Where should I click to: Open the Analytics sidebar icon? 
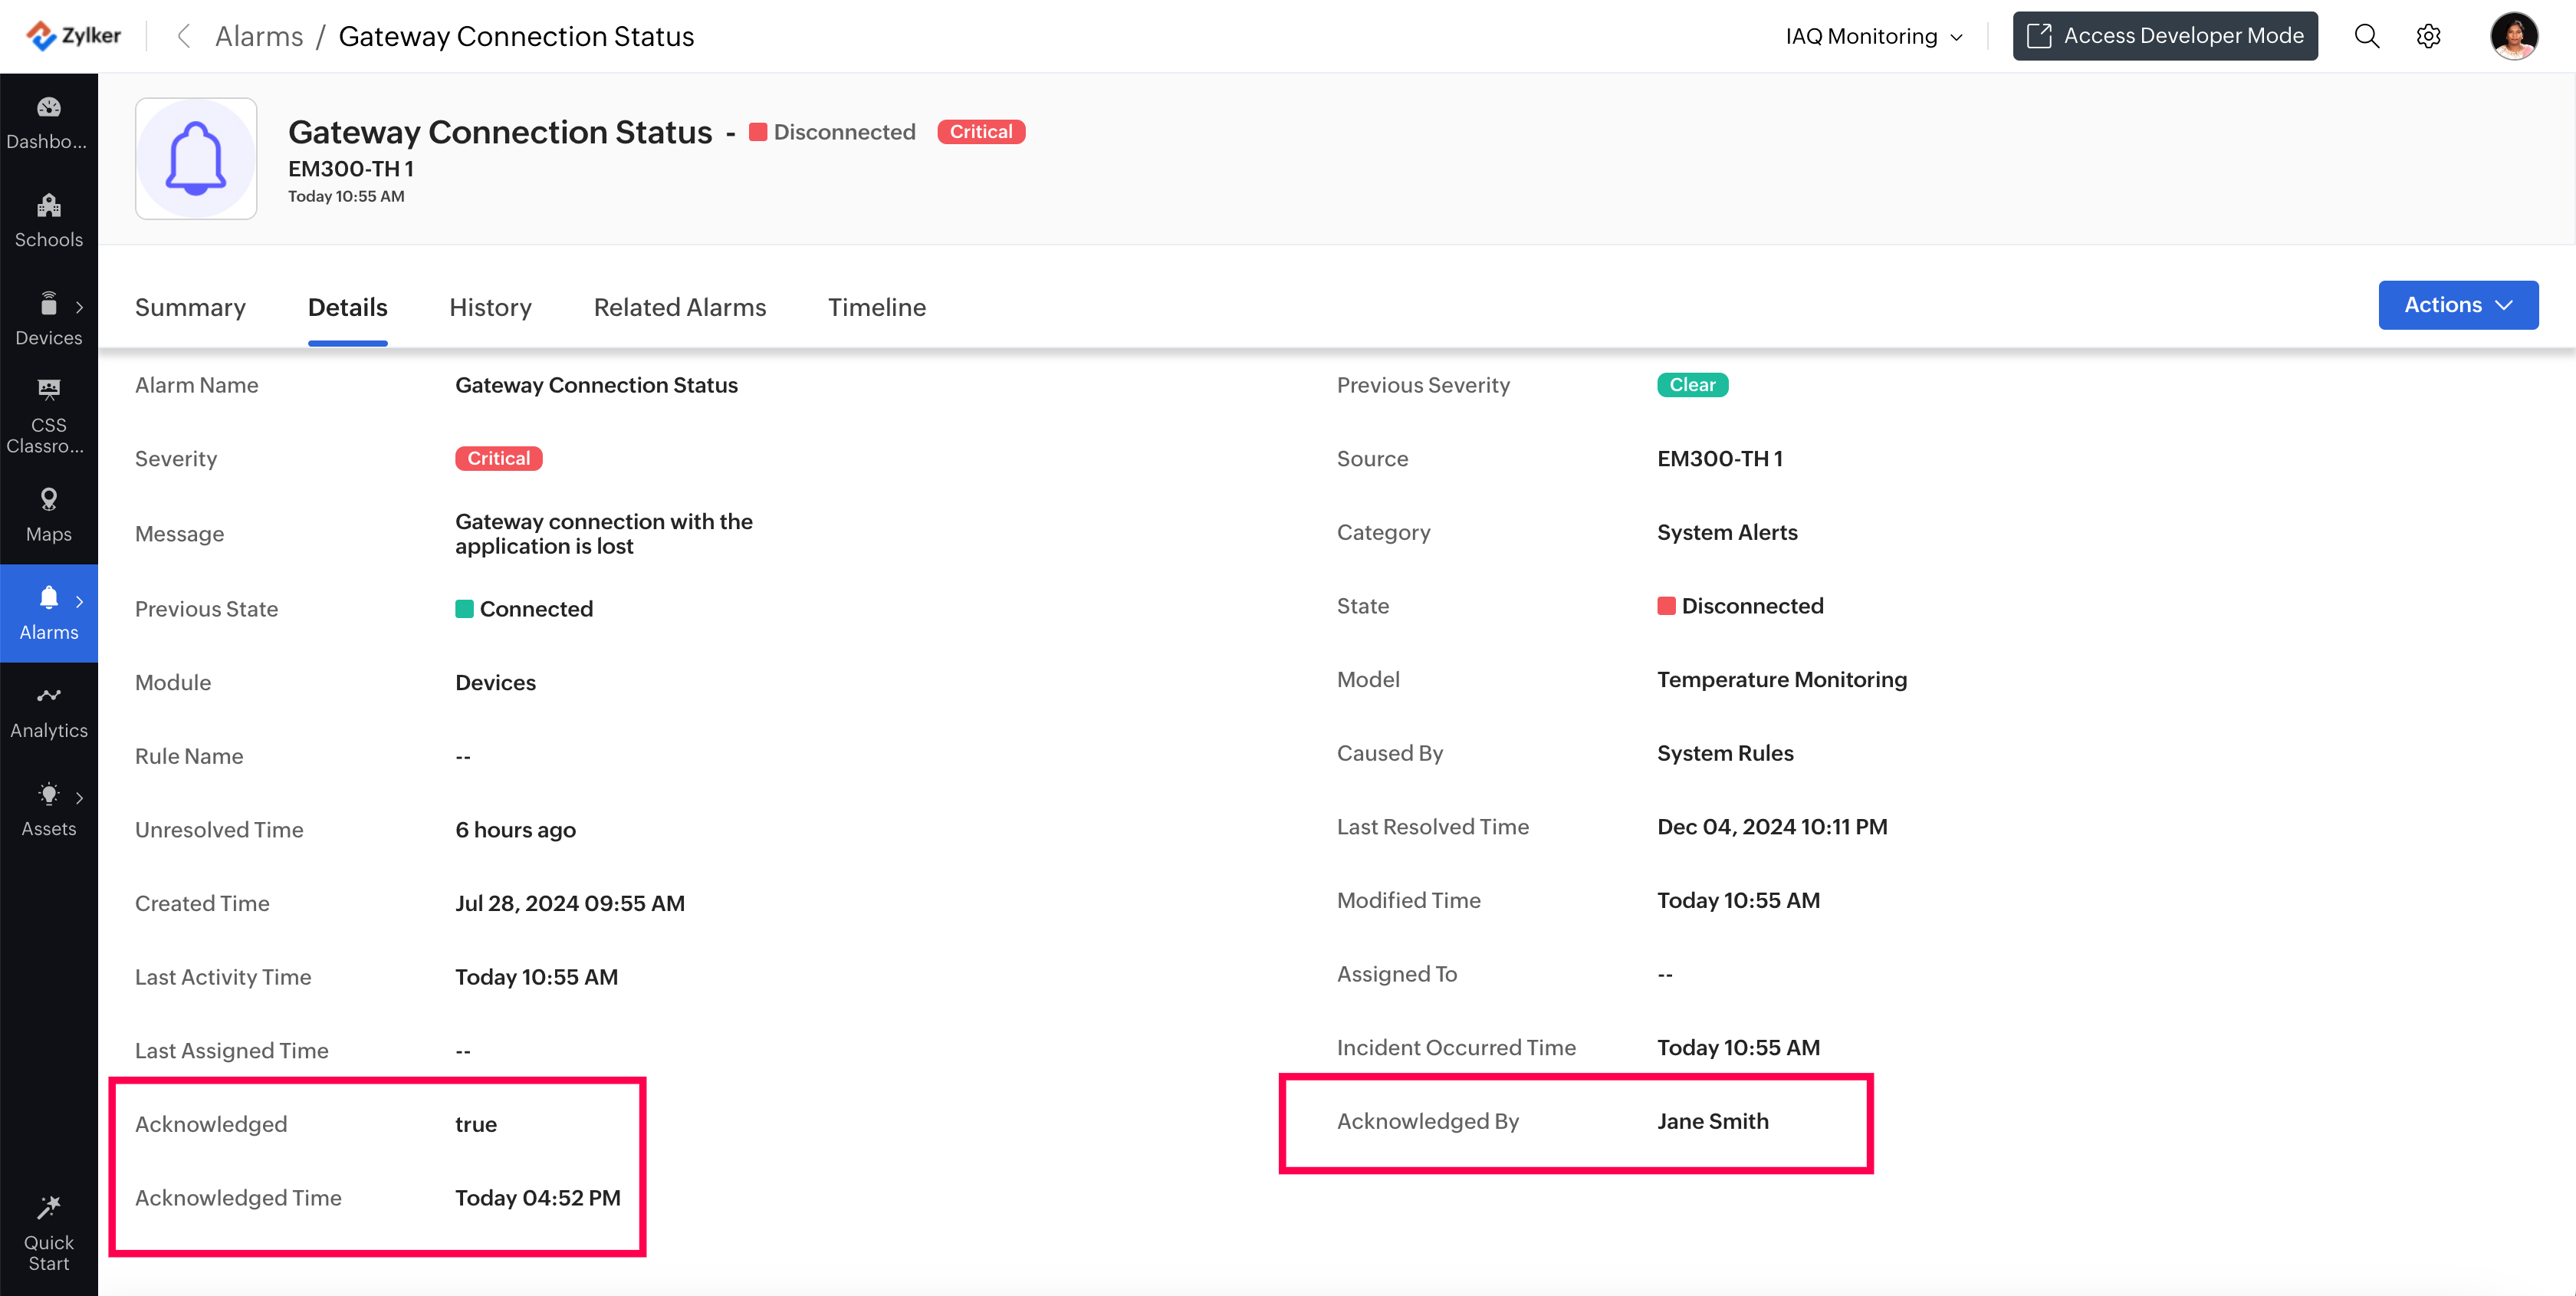coord(48,695)
